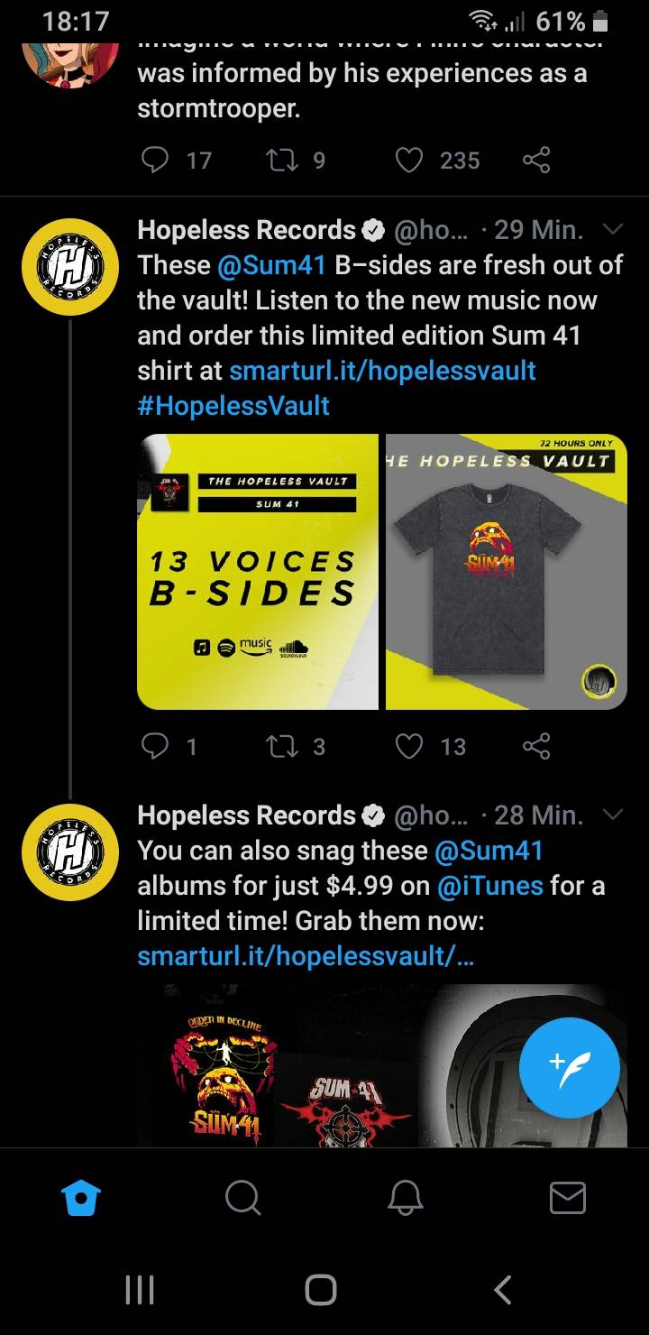
Task: Like the Sum 41 B-sides tweet
Action: tap(409, 746)
